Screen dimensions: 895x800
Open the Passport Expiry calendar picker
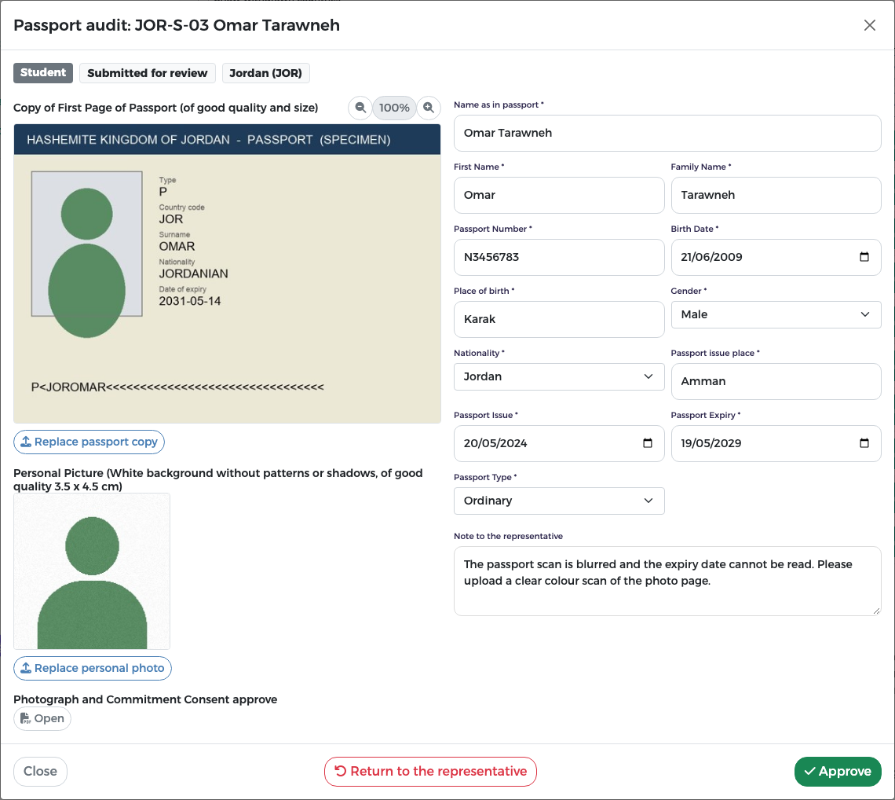[x=864, y=443]
